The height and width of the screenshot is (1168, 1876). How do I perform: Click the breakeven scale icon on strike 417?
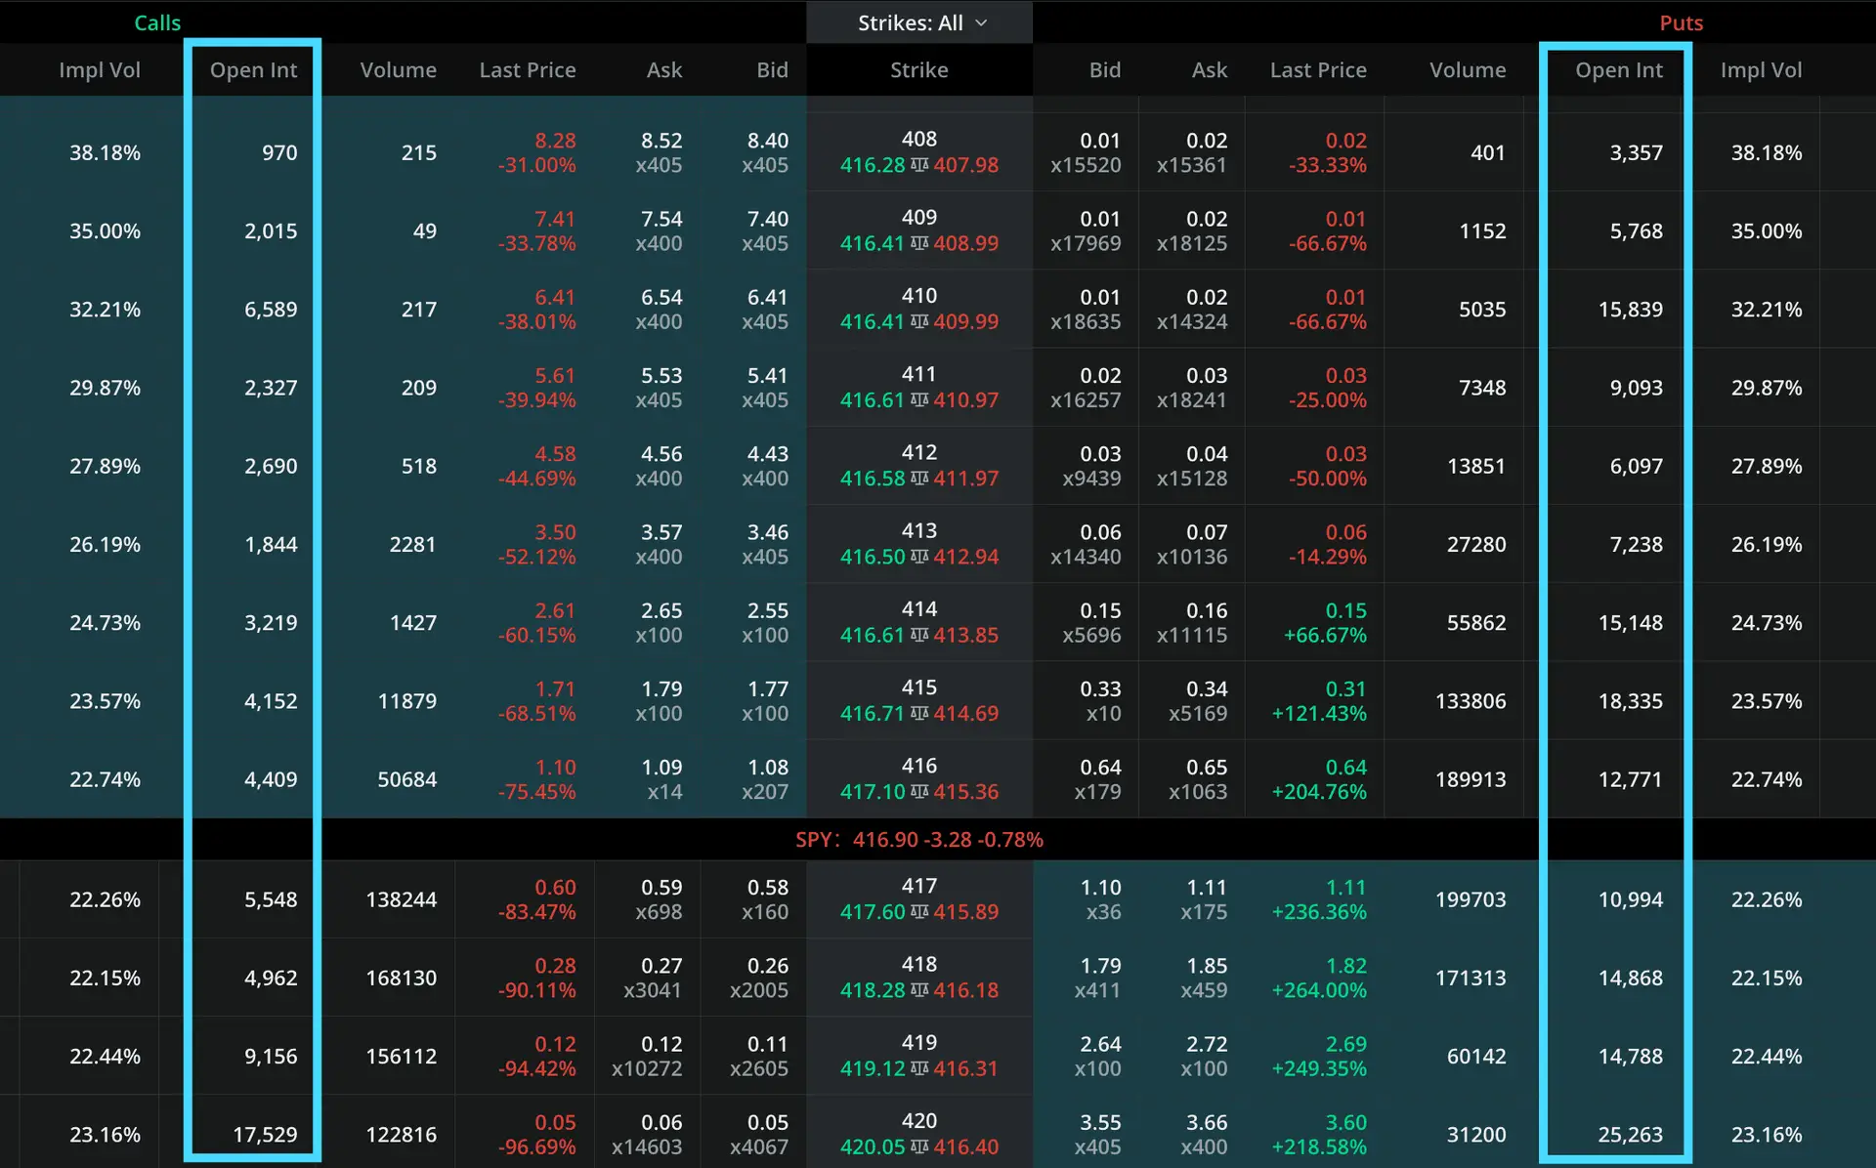pos(919,912)
